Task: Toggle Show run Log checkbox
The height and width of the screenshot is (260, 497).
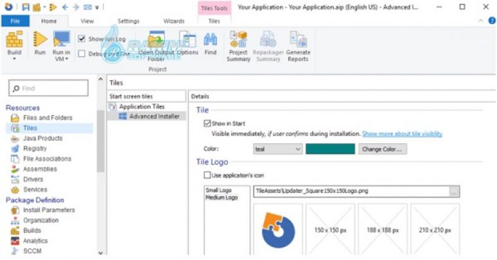Action: click(81, 38)
